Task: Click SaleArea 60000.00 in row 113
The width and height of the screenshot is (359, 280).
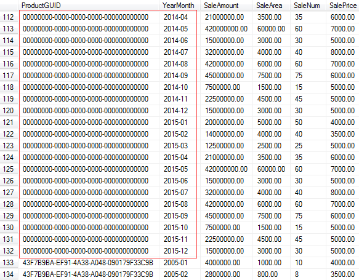Action: click(x=271, y=29)
